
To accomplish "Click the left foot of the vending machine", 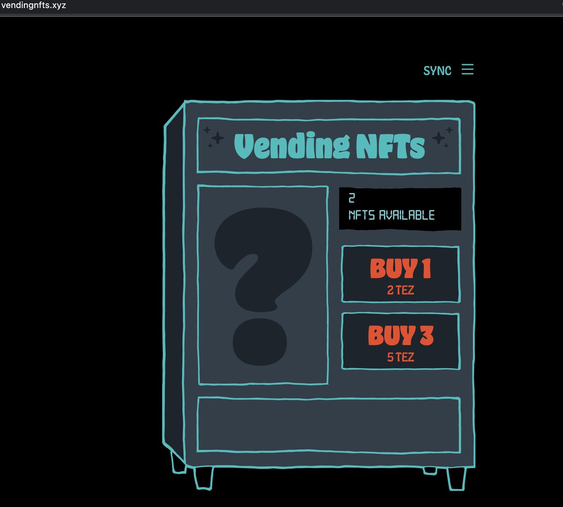I will pos(203,478).
